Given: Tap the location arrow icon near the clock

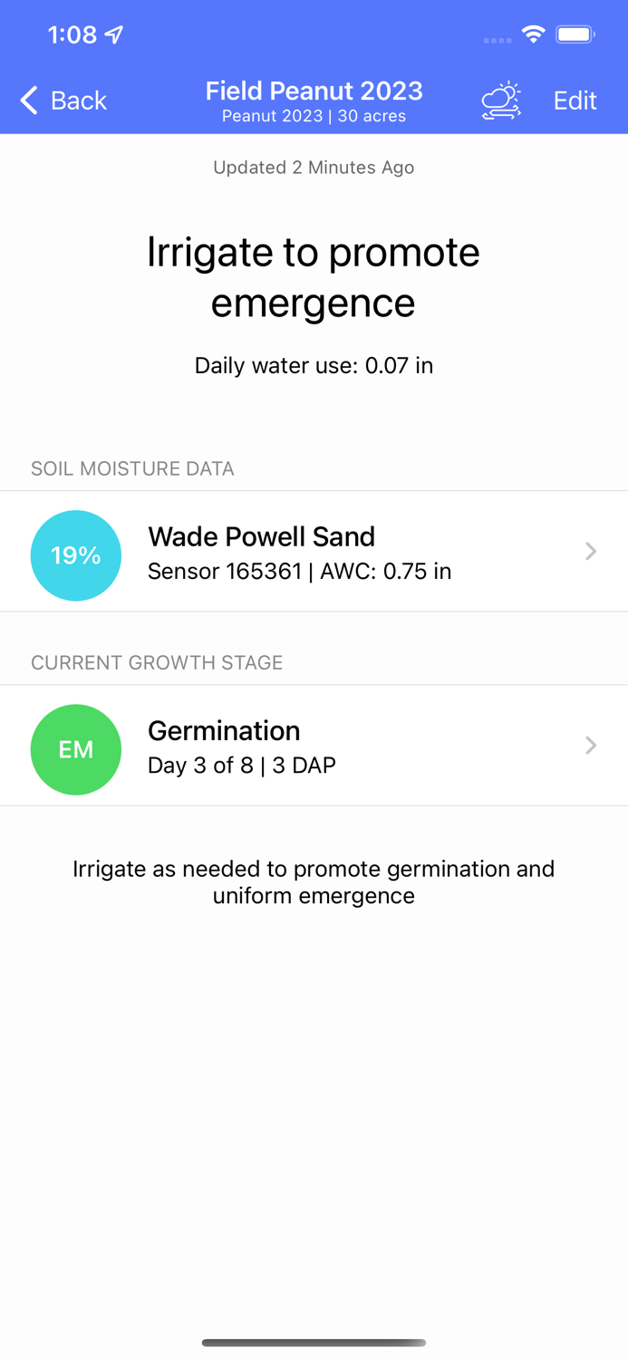Looking at the screenshot, I should (x=114, y=34).
